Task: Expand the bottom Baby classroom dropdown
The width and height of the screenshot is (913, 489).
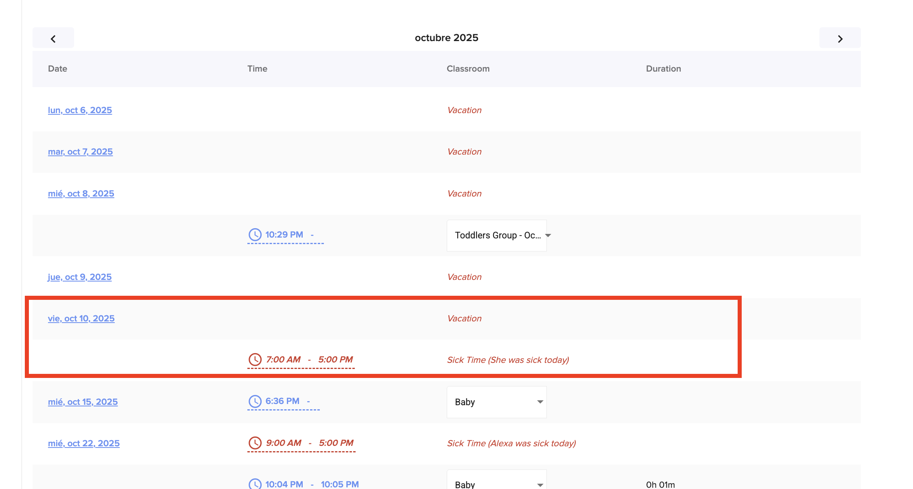Action: 497,484
